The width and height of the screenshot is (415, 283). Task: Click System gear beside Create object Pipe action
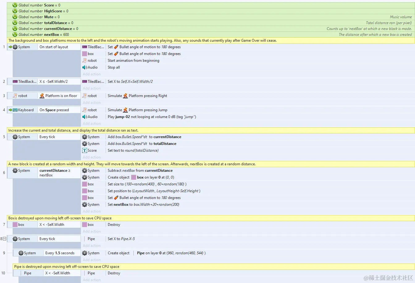(85, 253)
